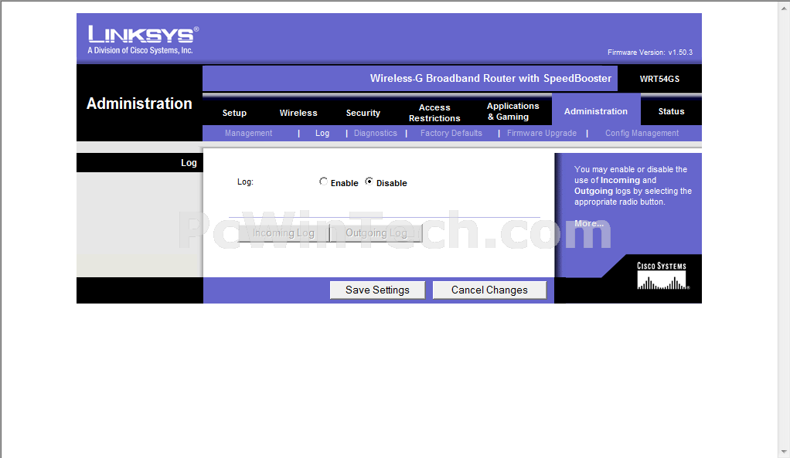Click the Incoming Log button
This screenshot has width=790, height=458.
pyautogui.click(x=284, y=233)
